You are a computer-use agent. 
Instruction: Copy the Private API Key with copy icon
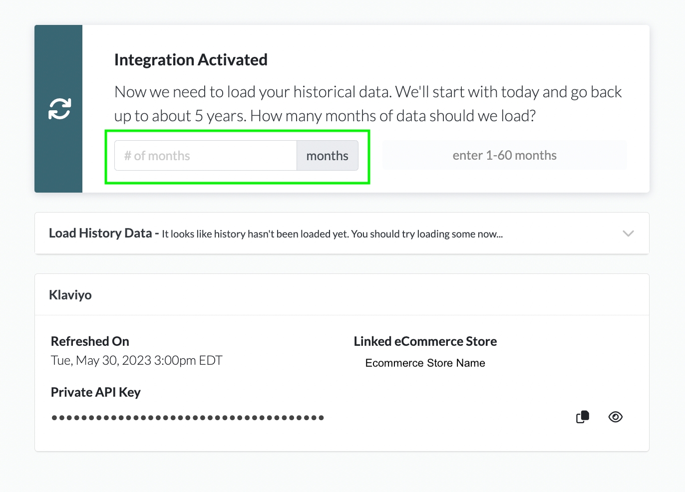(x=583, y=417)
